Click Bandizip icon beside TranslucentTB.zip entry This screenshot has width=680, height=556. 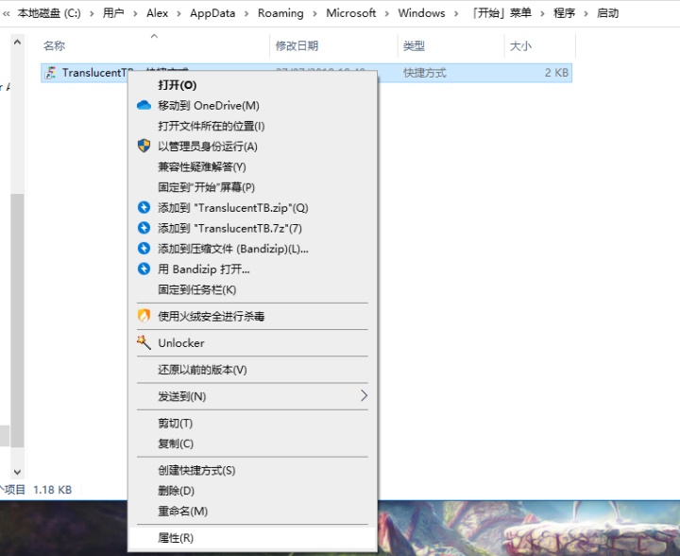pyautogui.click(x=144, y=207)
